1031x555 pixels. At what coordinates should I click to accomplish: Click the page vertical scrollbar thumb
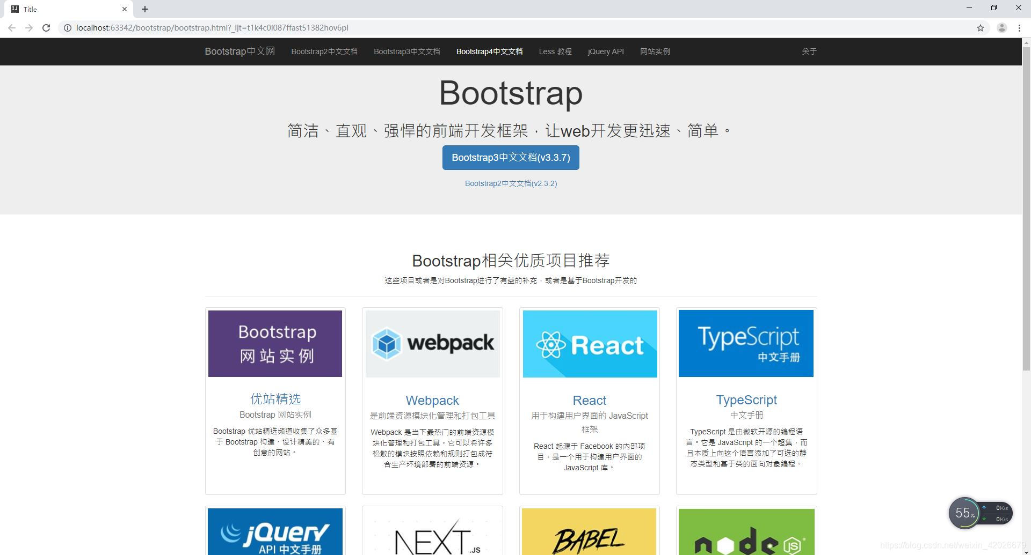(1026, 208)
